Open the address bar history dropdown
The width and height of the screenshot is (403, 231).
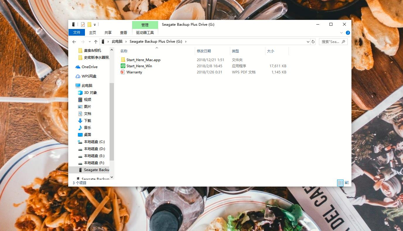click(x=308, y=42)
